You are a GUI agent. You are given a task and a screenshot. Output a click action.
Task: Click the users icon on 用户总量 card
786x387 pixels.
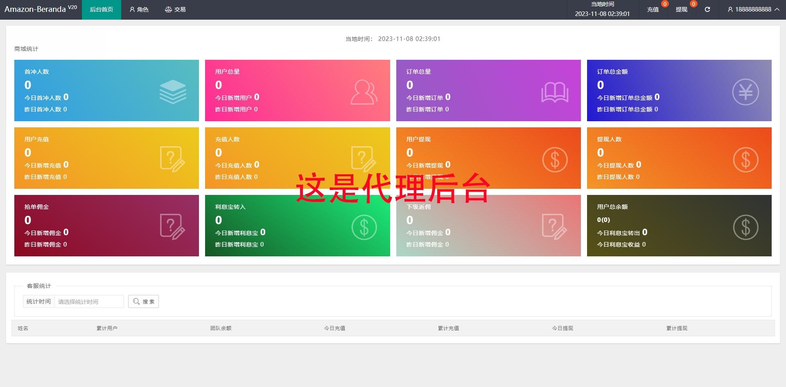point(364,92)
